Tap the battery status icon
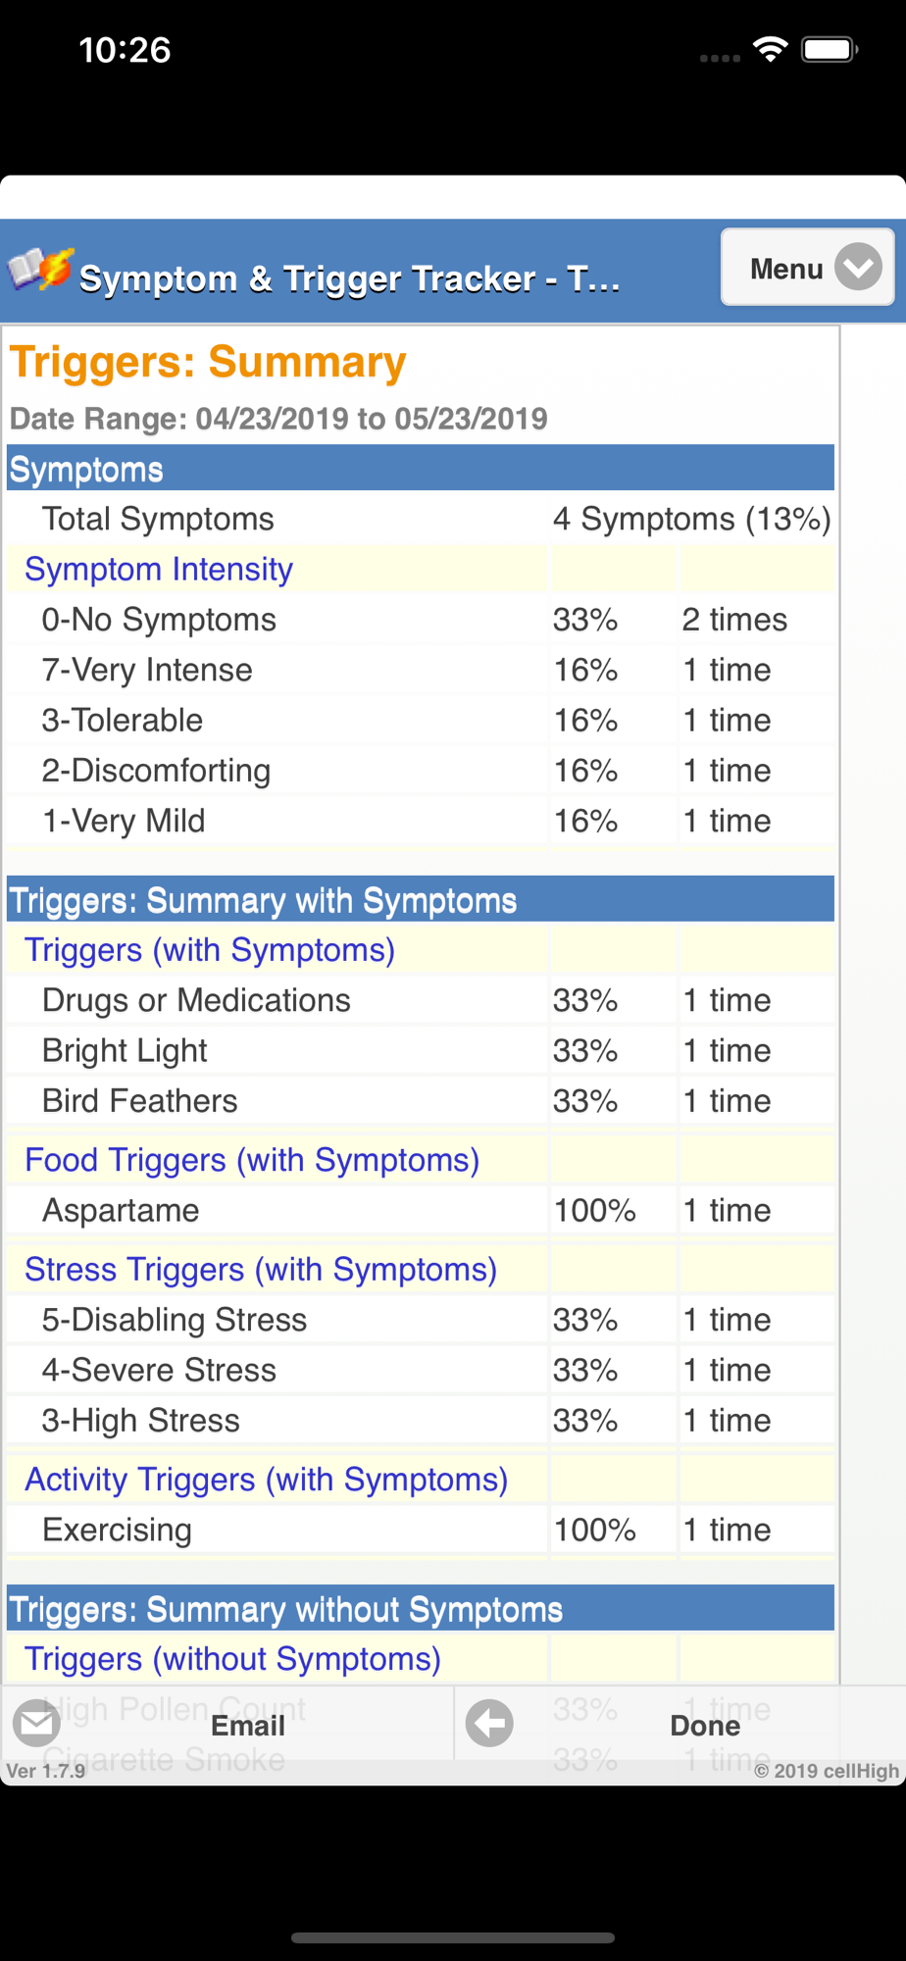 point(830,49)
